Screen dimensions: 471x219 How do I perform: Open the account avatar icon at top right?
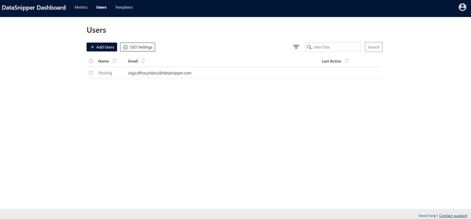click(462, 7)
